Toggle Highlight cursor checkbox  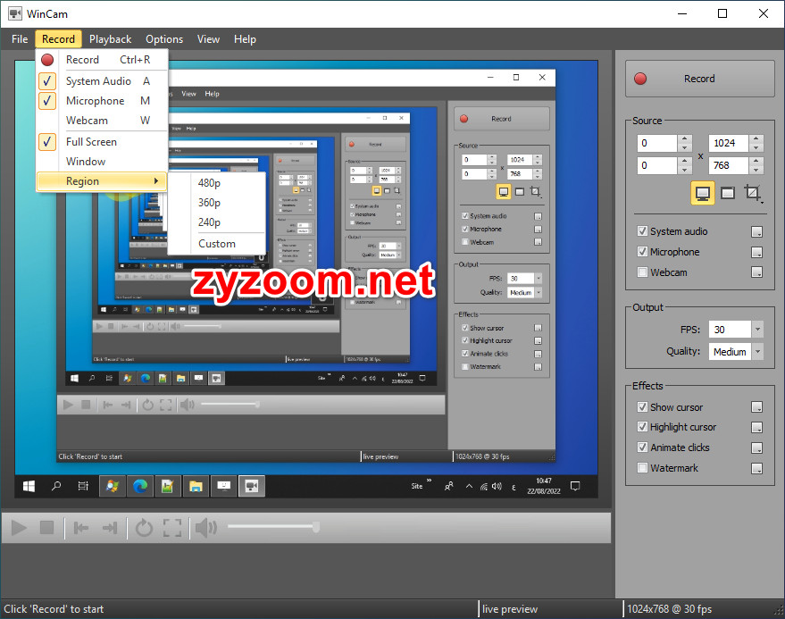(x=642, y=427)
